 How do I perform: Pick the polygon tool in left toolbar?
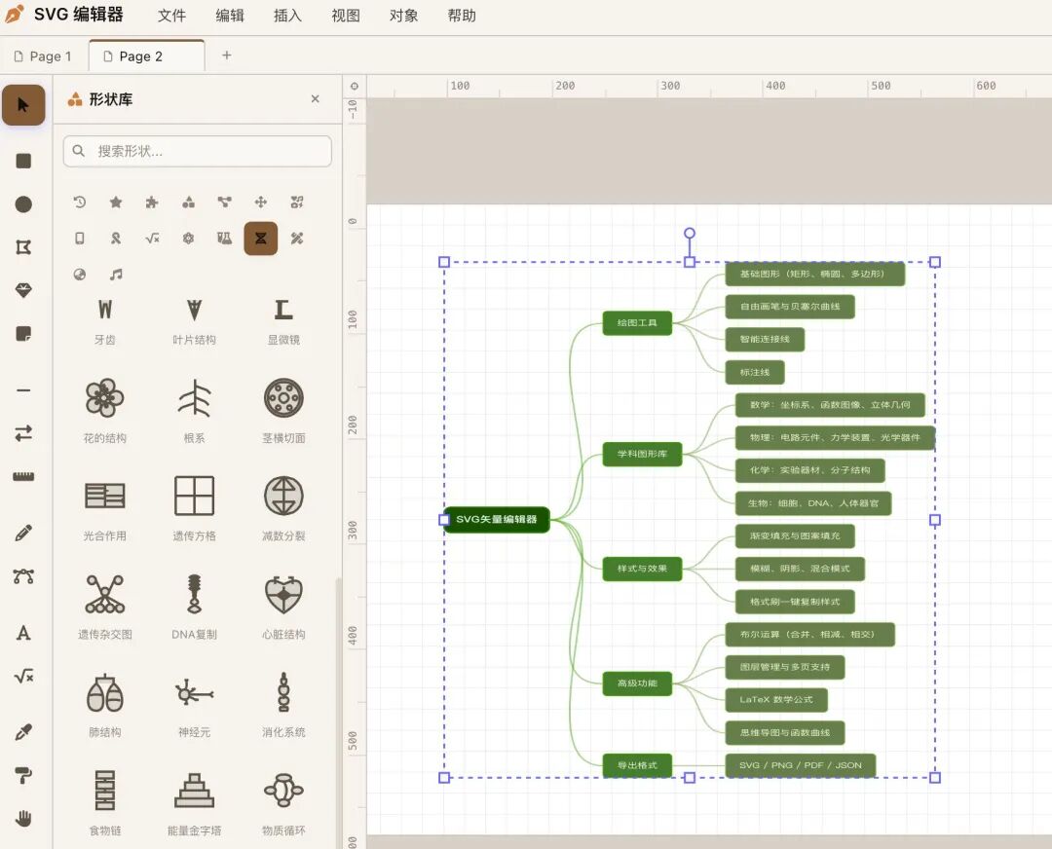pyautogui.click(x=23, y=247)
